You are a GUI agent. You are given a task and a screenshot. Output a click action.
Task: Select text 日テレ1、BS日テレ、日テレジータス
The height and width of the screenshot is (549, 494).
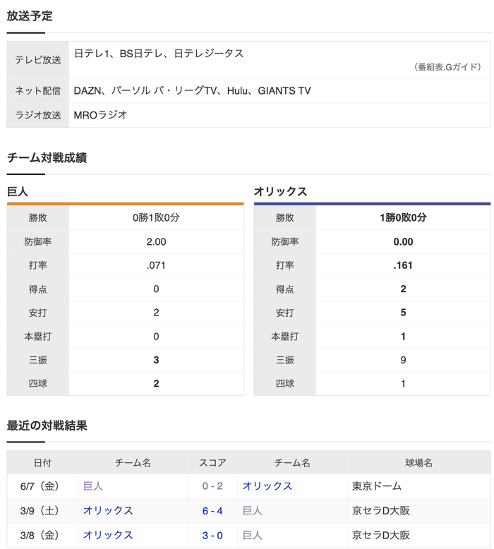click(x=159, y=53)
